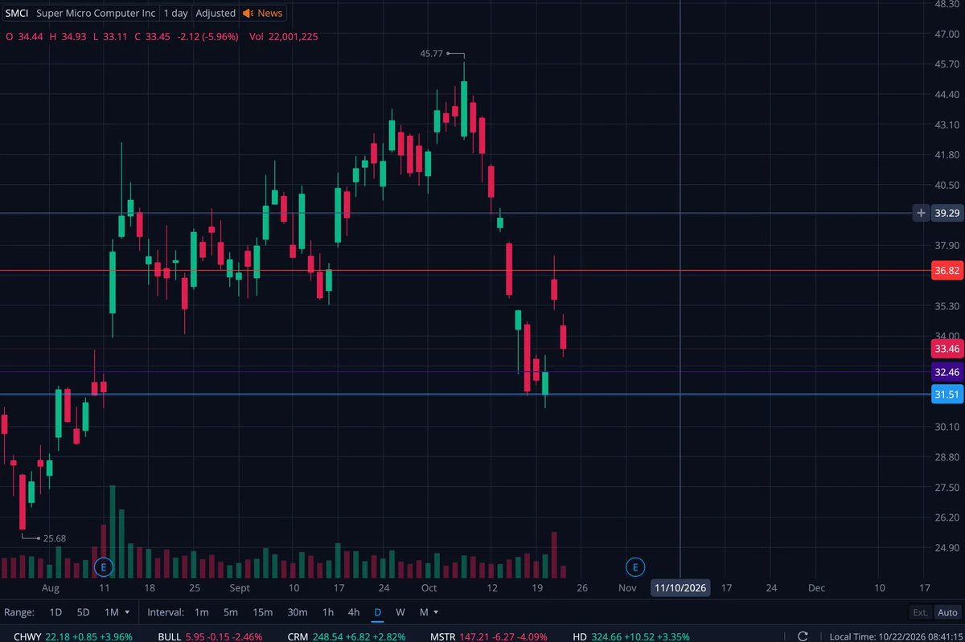The width and height of the screenshot is (965, 642).
Task: Select the D daily interval
Action: point(377,612)
